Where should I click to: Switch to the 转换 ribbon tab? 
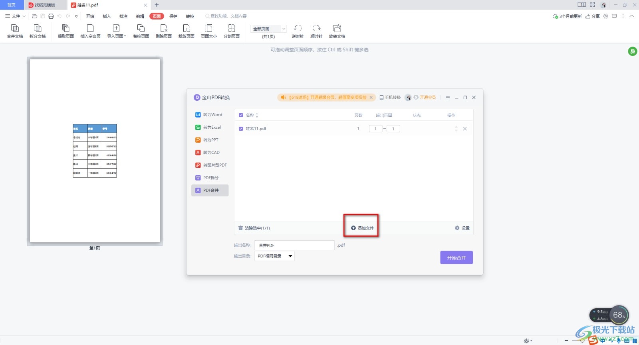coord(190,16)
